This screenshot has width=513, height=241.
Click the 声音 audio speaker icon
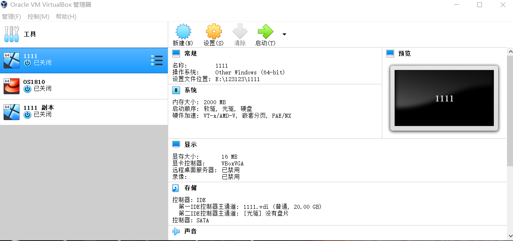[x=175, y=231]
